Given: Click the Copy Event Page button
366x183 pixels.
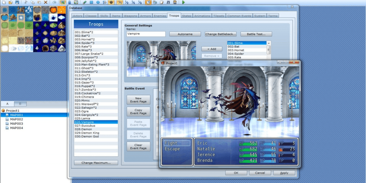Looking at the screenshot, I should pos(139,111).
